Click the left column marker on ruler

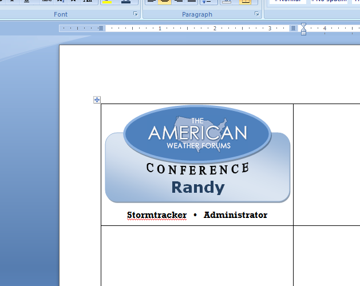pos(101,28)
